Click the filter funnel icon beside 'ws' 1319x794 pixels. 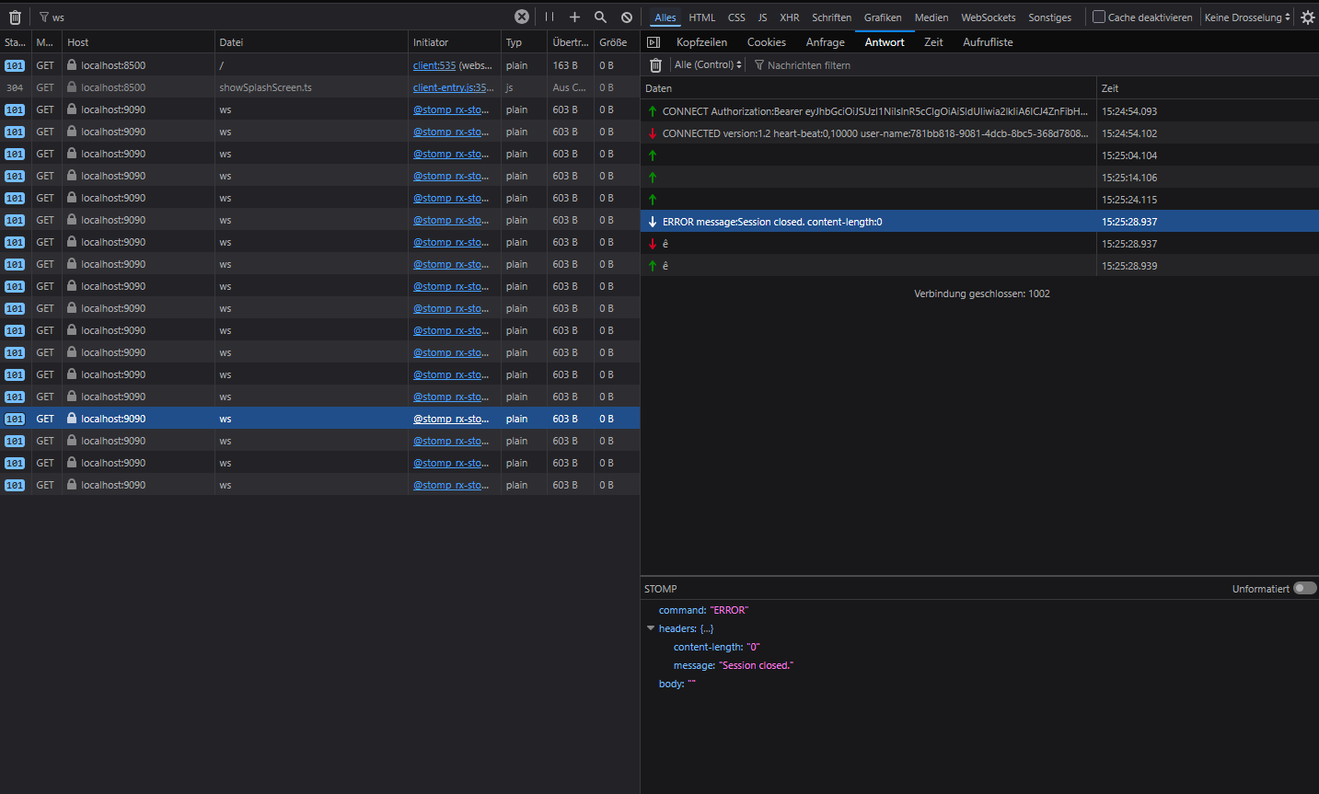(x=44, y=17)
